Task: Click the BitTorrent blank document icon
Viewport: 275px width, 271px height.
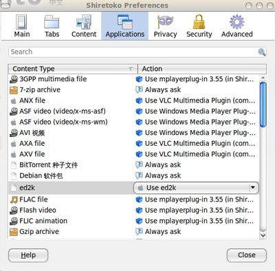Action: click(x=14, y=165)
